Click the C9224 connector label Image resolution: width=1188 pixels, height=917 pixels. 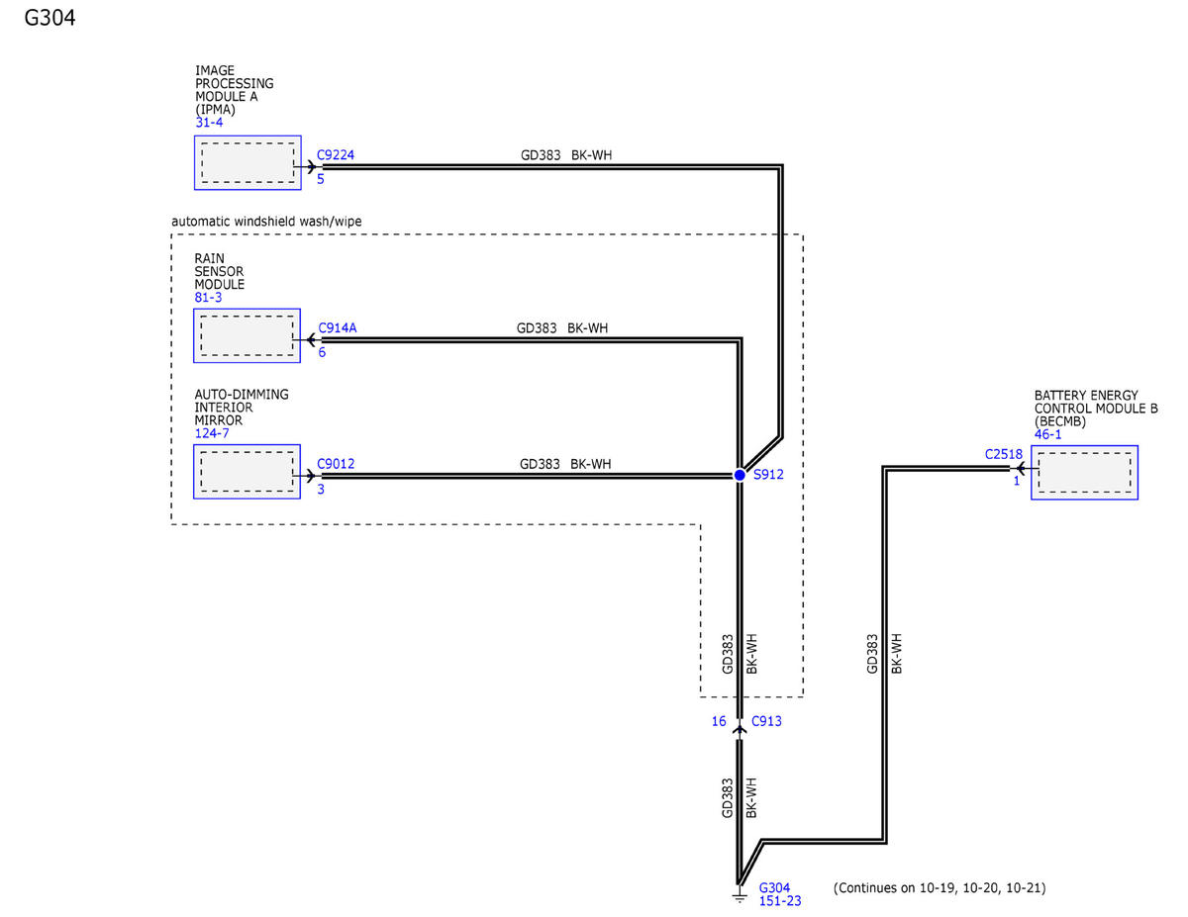click(x=336, y=155)
